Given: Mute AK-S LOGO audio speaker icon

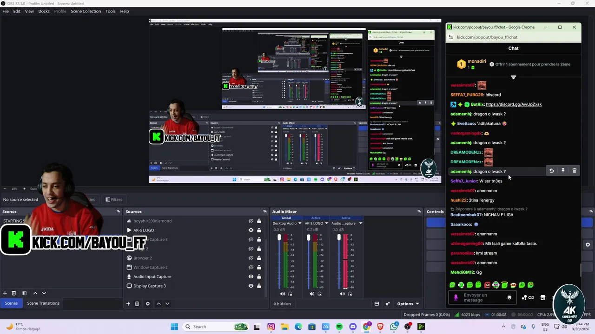Looking at the screenshot, I should click(x=312, y=294).
